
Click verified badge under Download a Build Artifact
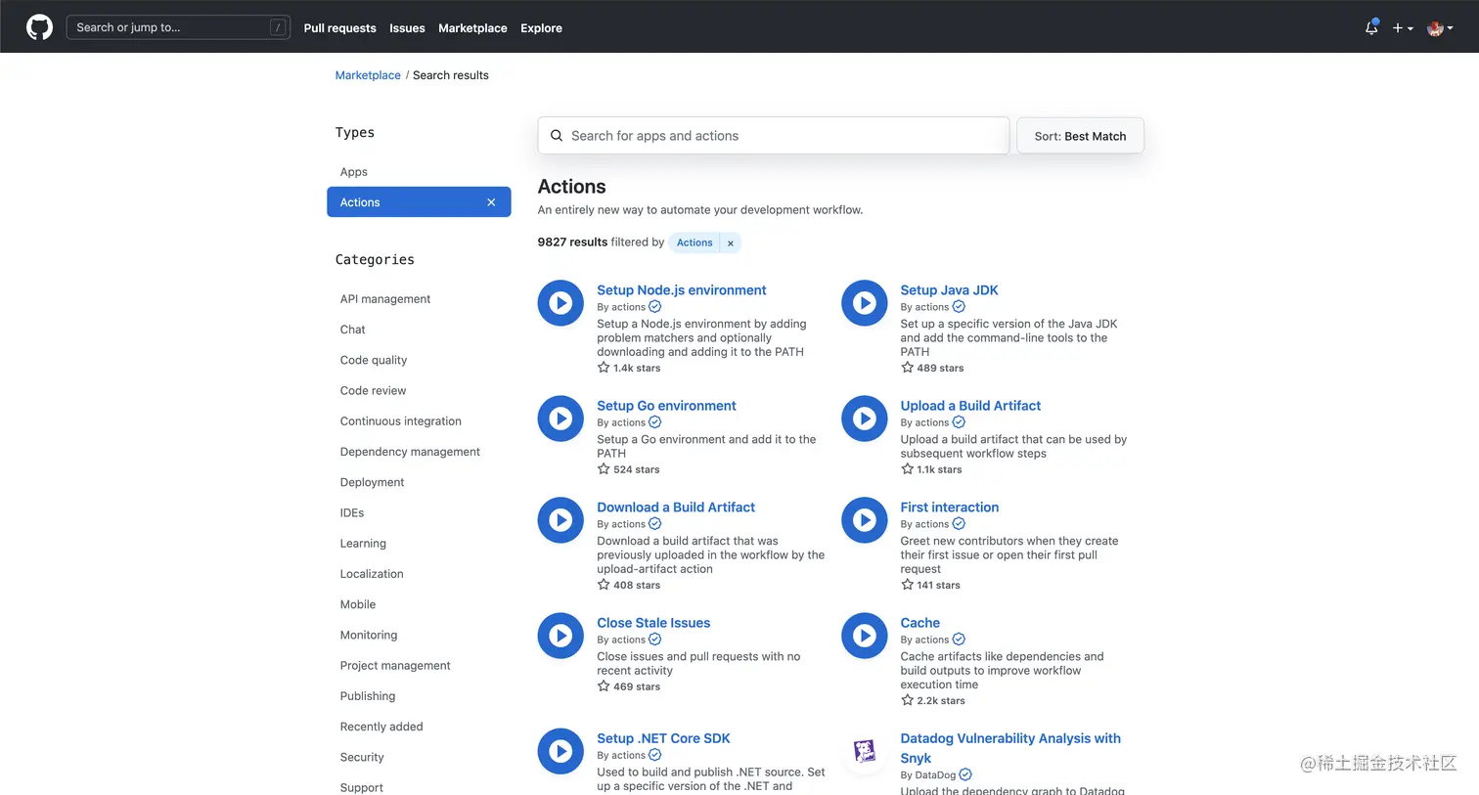tap(655, 524)
